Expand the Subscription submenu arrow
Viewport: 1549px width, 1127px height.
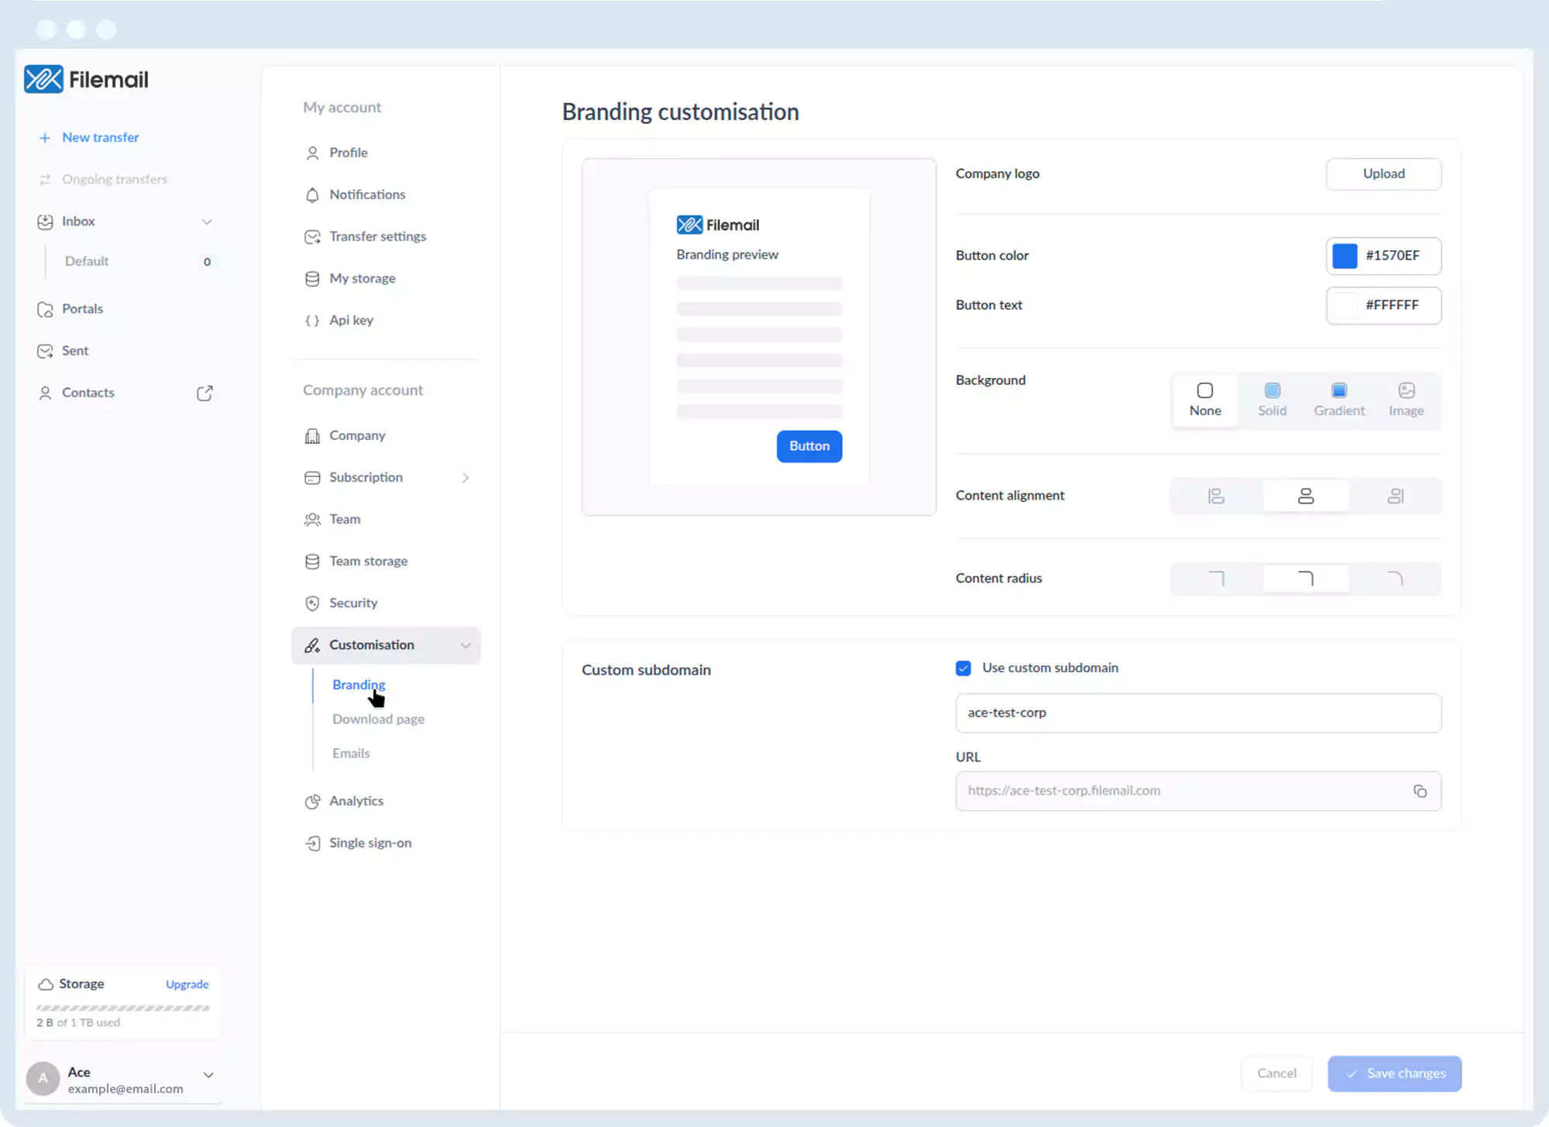click(465, 477)
